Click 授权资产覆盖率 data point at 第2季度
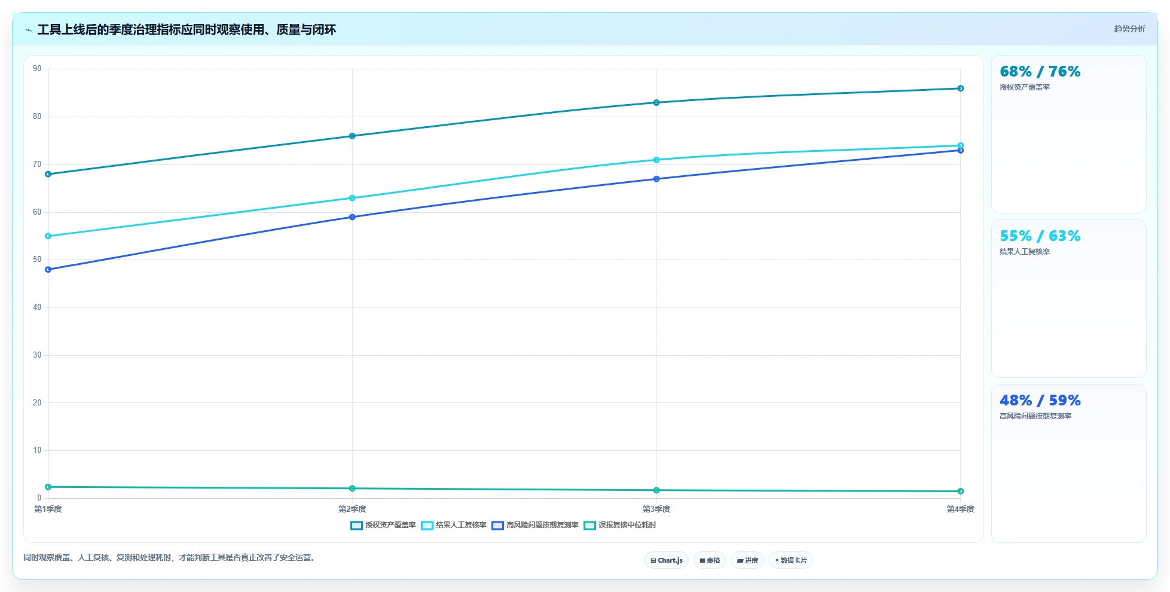This screenshot has height=592, width=1170. [352, 136]
